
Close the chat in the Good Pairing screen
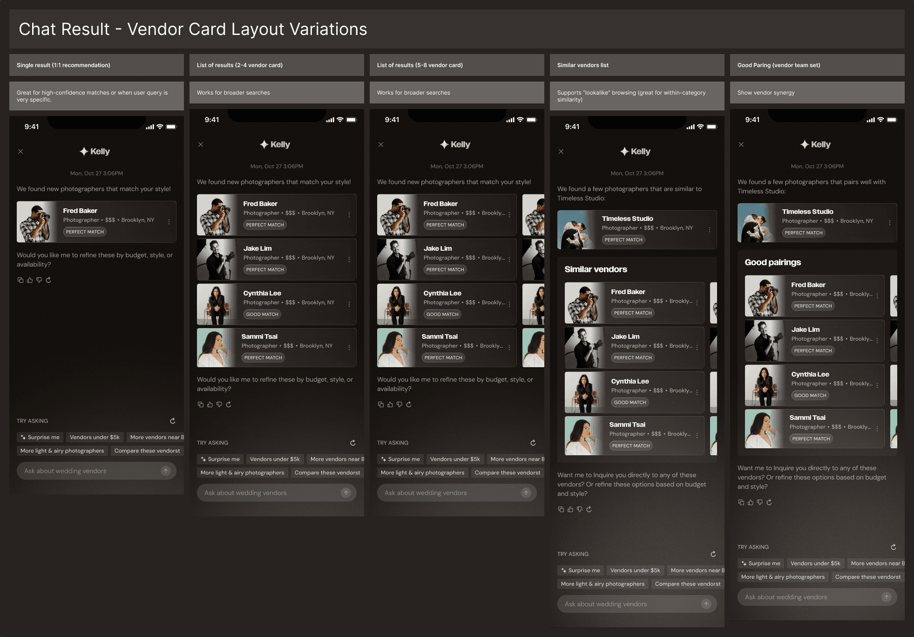(x=741, y=144)
